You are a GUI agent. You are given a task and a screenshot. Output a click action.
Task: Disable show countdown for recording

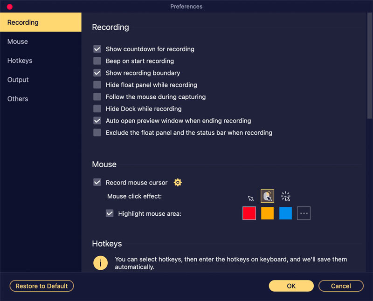pos(97,49)
